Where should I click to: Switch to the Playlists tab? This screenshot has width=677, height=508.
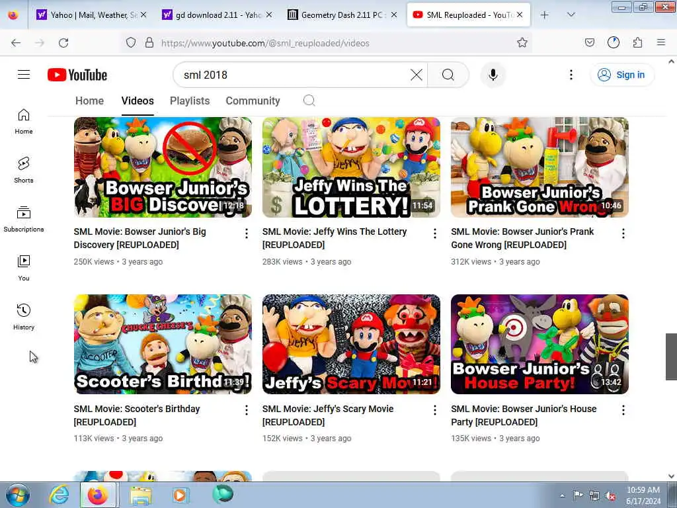pyautogui.click(x=190, y=101)
